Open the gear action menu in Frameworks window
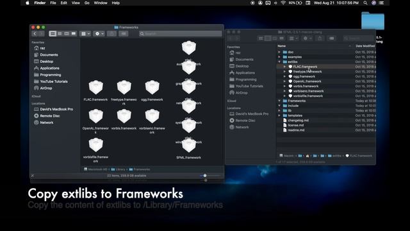 (x=99, y=34)
